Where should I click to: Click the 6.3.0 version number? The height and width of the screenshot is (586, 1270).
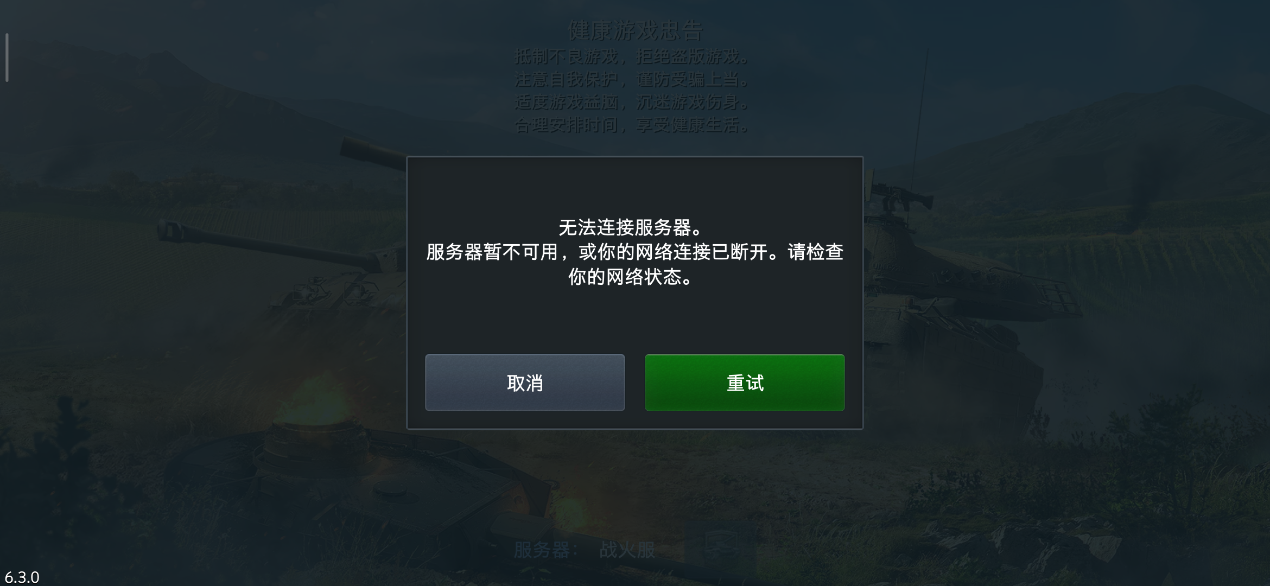tap(22, 577)
